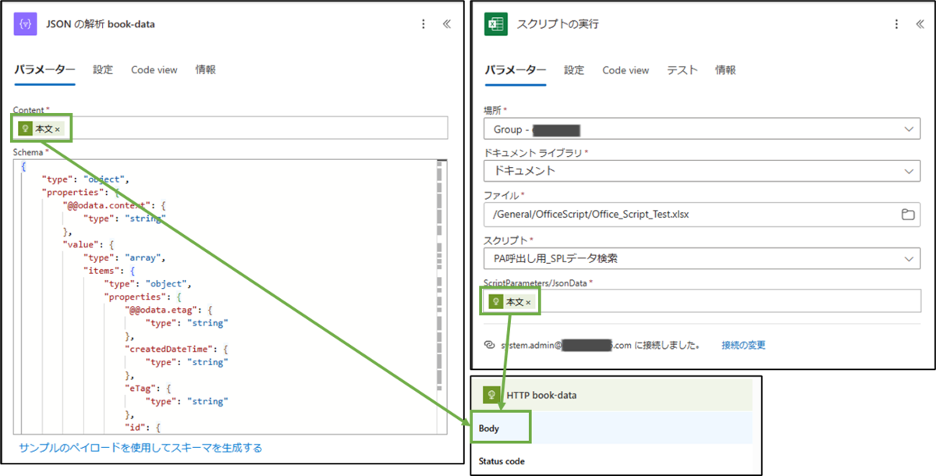Click the "items" line in Schema

click(x=108, y=270)
